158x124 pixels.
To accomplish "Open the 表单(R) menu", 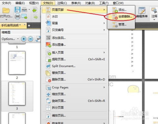I will 76,3.
